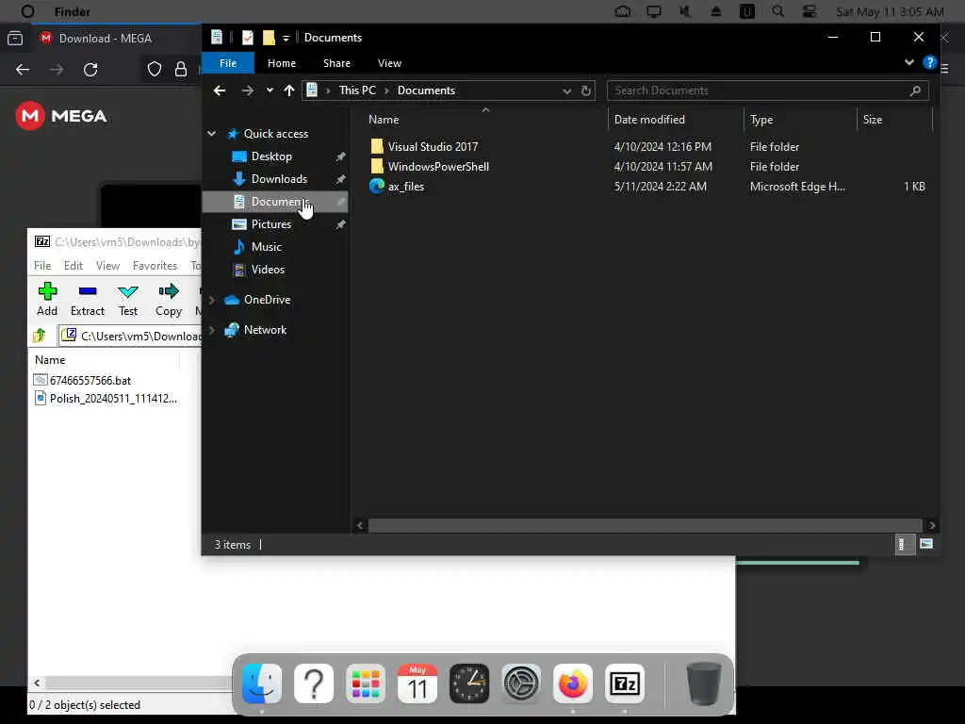965x724 pixels.
Task: Open the Favorites menu in 7-Zip
Action: coord(155,265)
